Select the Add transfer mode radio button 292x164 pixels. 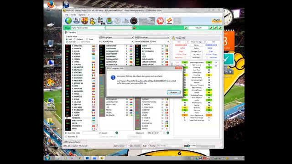(67, 39)
